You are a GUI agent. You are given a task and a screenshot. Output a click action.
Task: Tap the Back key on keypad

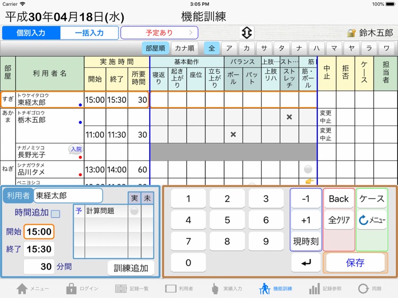[339, 199]
